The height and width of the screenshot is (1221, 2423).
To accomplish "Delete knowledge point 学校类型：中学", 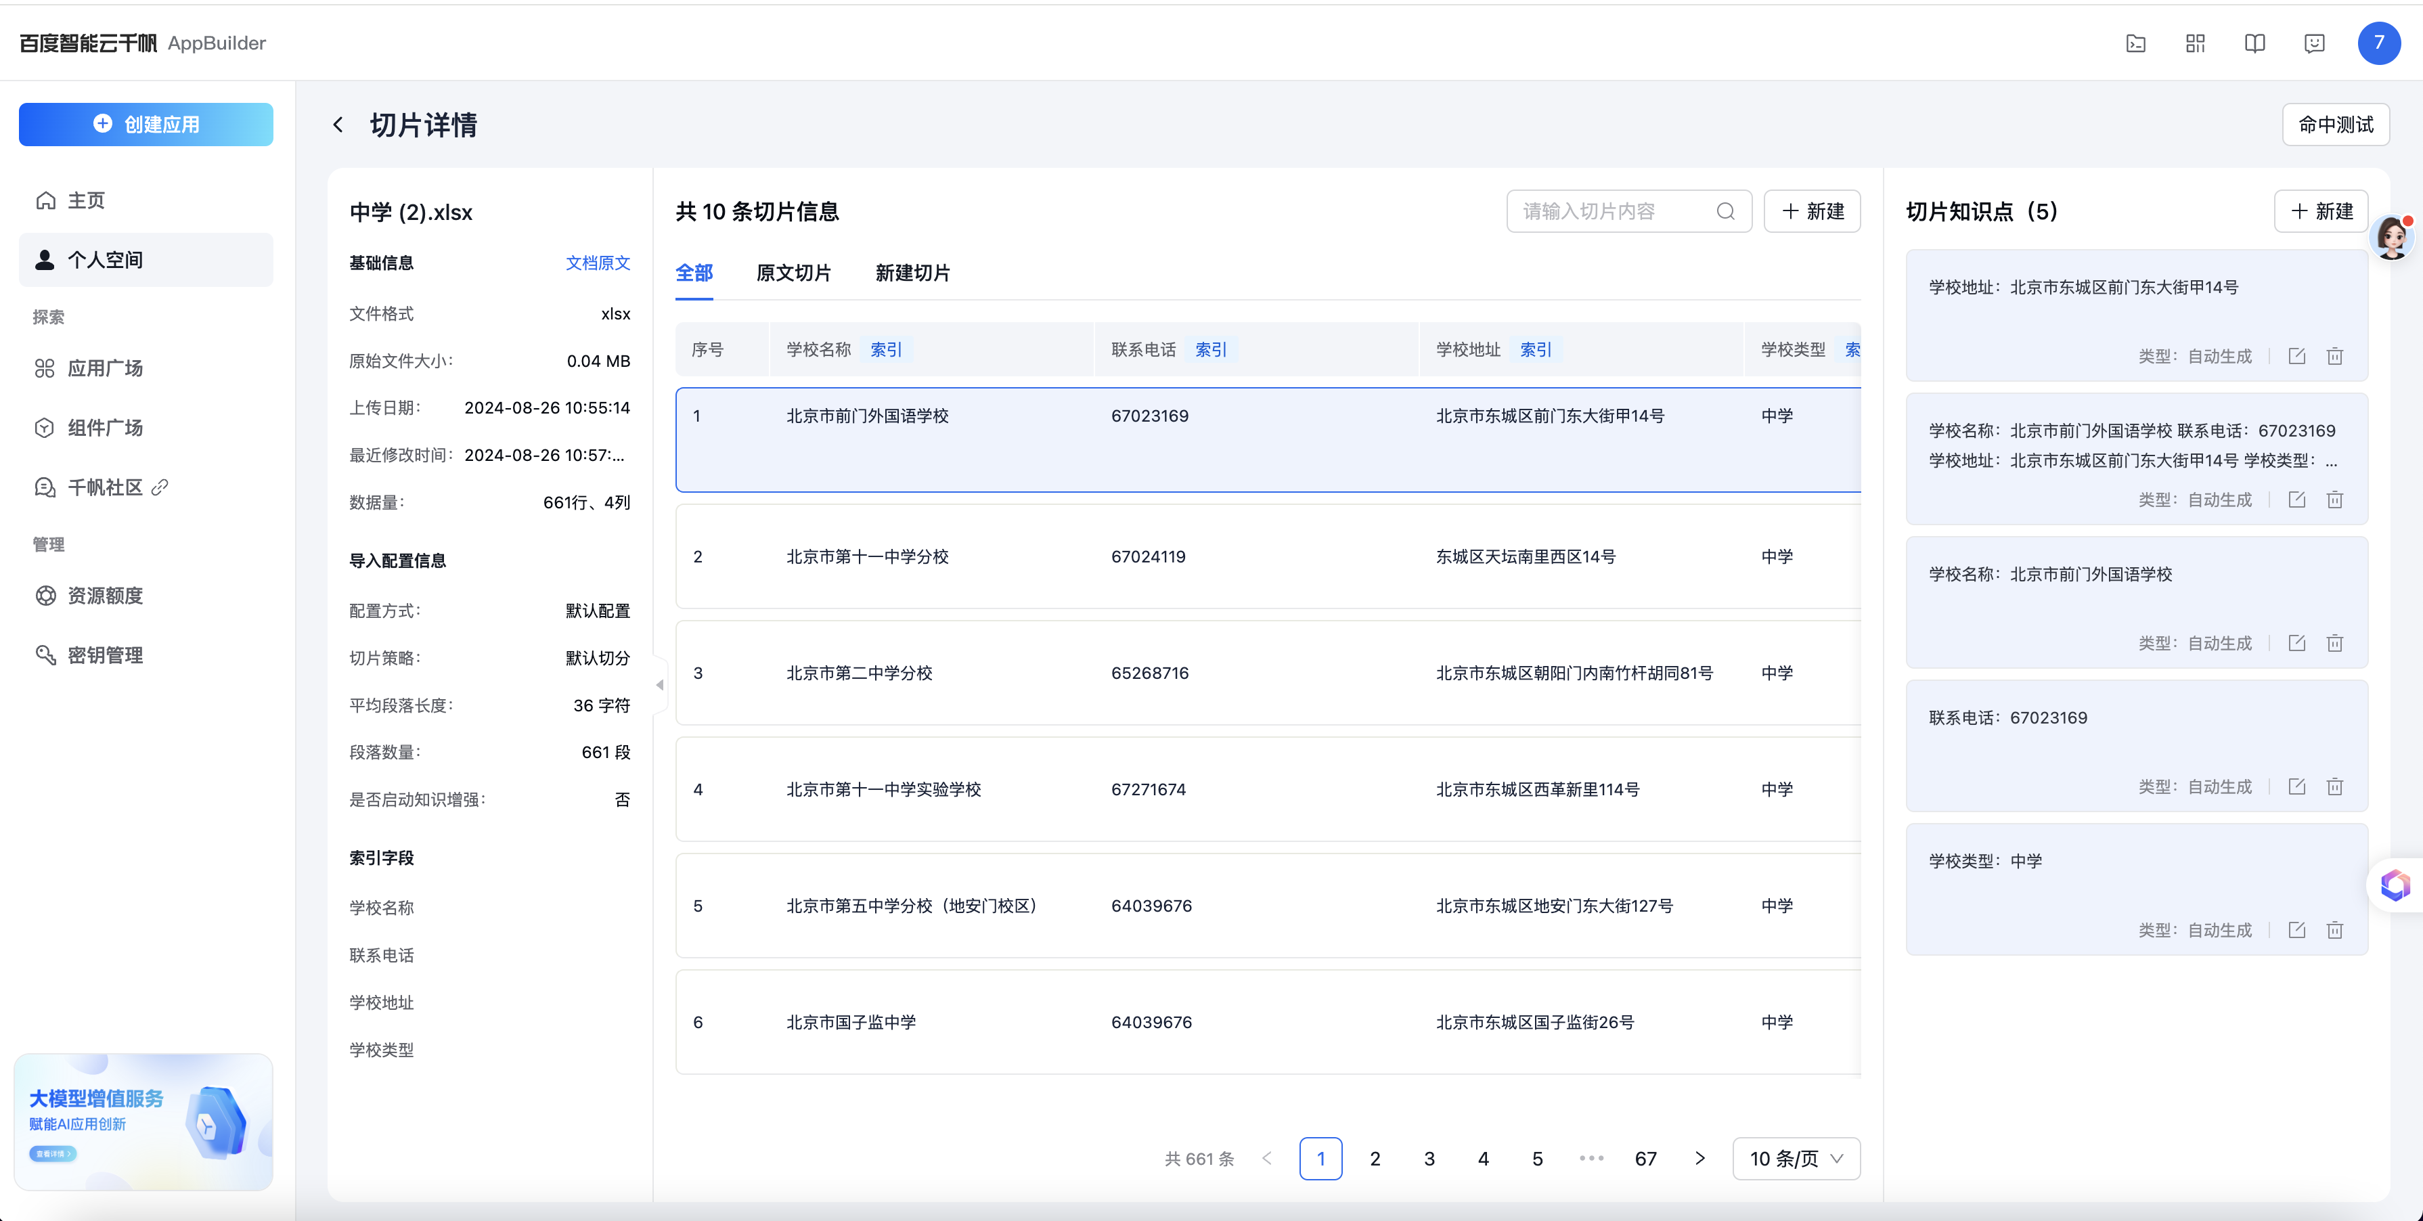I will pyautogui.click(x=2334, y=931).
